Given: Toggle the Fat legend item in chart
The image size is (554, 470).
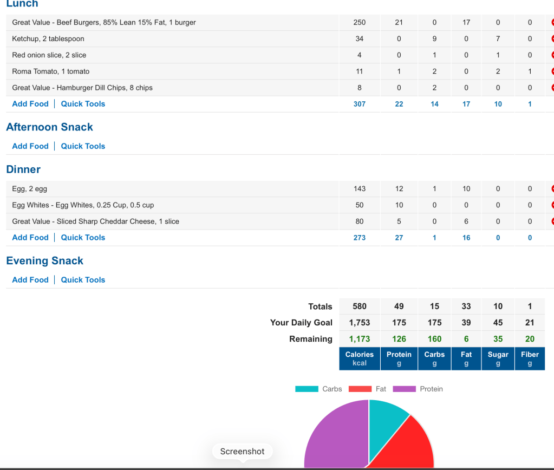Looking at the screenshot, I should [367, 389].
